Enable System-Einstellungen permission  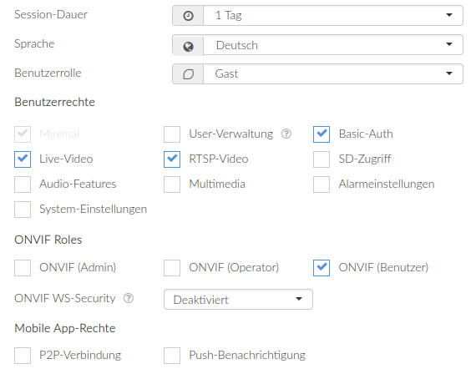pos(23,210)
